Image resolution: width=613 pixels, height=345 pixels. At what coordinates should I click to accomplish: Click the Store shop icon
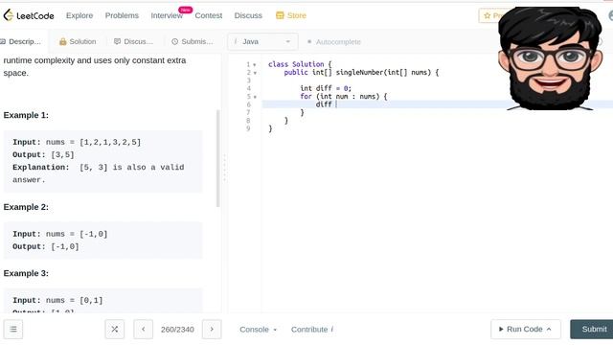pyautogui.click(x=280, y=15)
